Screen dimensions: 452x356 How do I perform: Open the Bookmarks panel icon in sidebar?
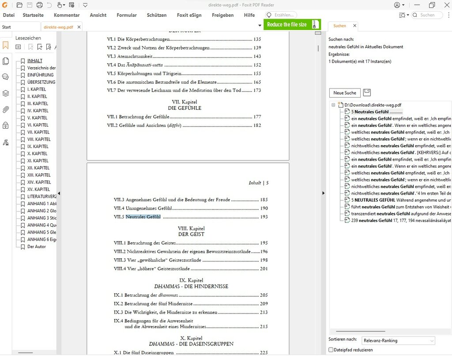pyautogui.click(x=5, y=46)
